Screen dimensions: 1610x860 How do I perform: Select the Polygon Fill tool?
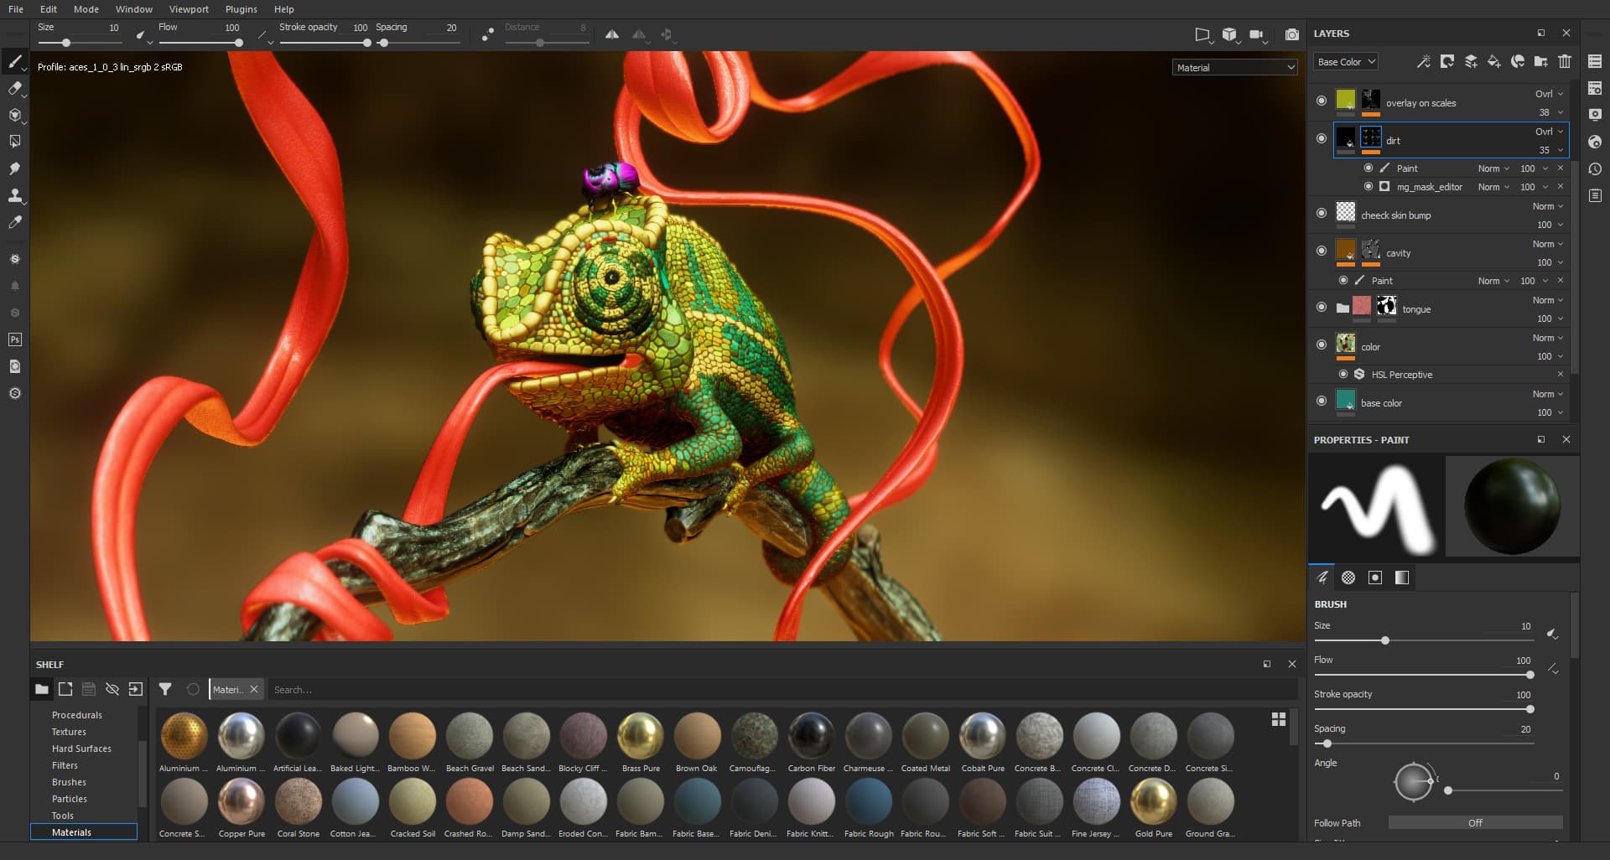pos(14,142)
